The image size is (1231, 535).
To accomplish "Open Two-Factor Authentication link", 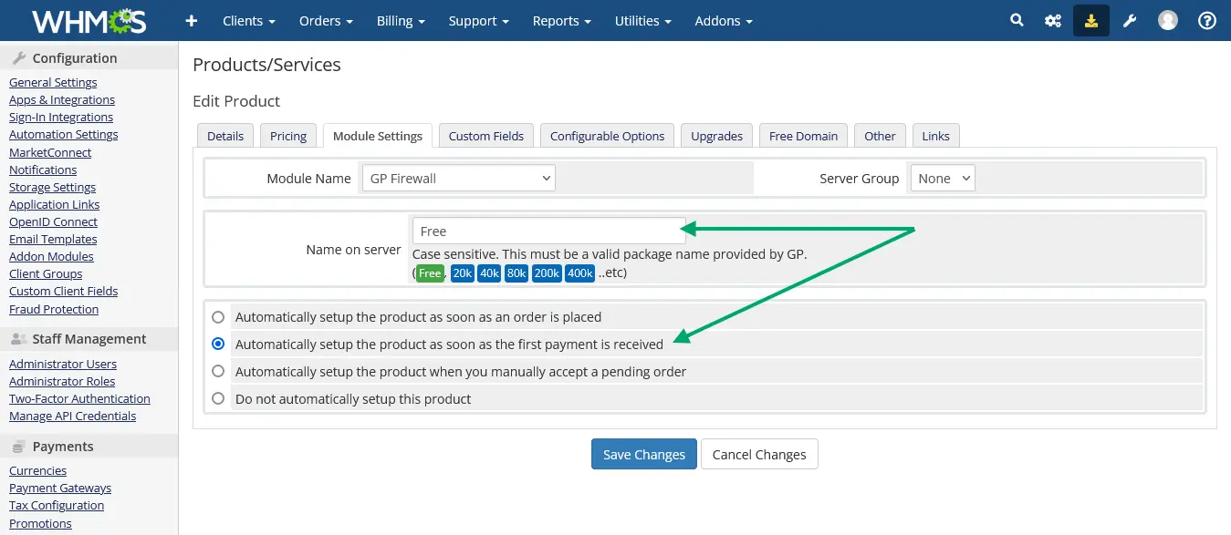I will click(79, 398).
